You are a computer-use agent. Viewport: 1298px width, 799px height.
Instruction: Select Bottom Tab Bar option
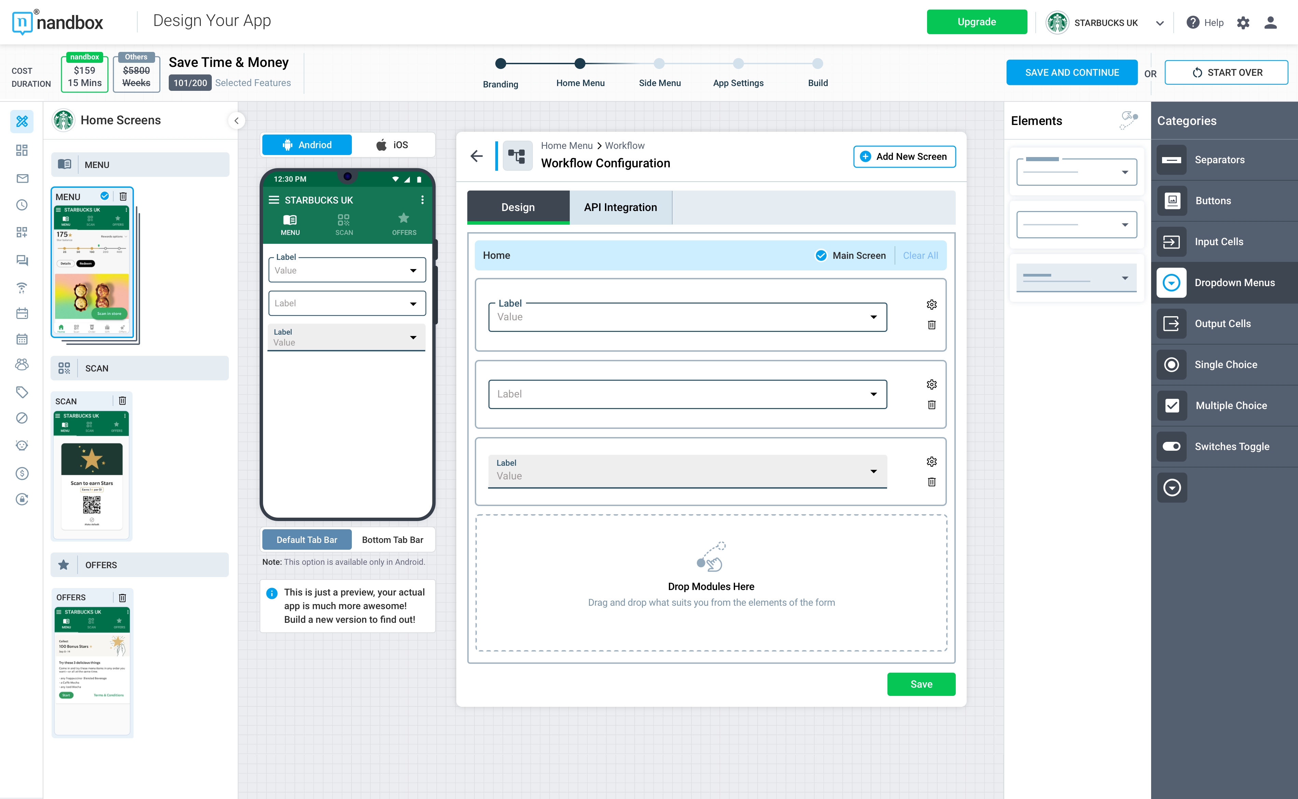click(393, 539)
